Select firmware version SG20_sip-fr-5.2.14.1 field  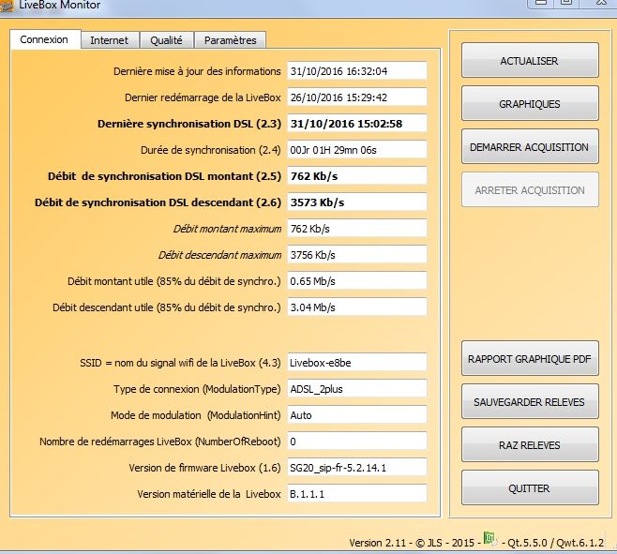point(357,468)
